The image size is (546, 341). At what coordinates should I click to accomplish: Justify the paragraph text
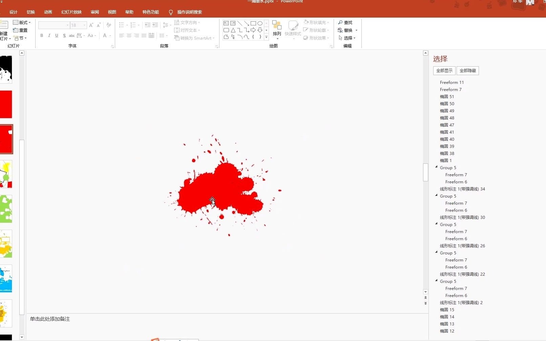point(144,36)
